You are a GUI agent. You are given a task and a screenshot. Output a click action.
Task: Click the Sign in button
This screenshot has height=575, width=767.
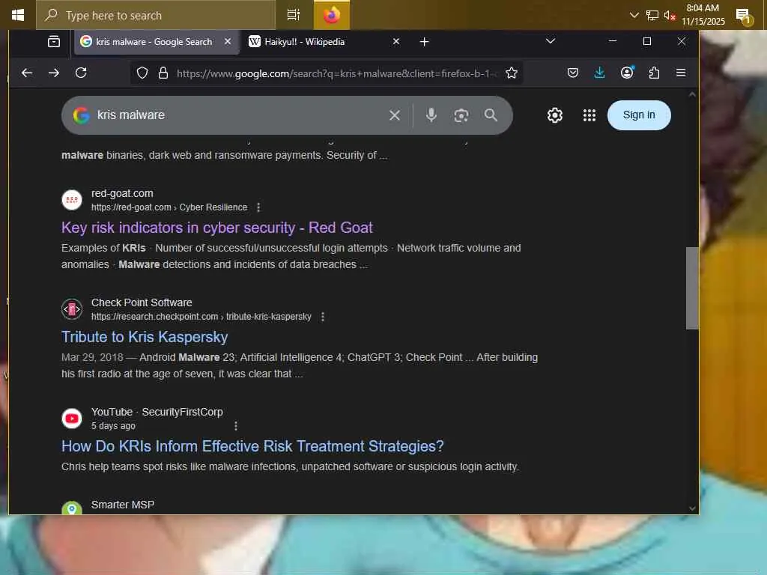[x=639, y=115]
